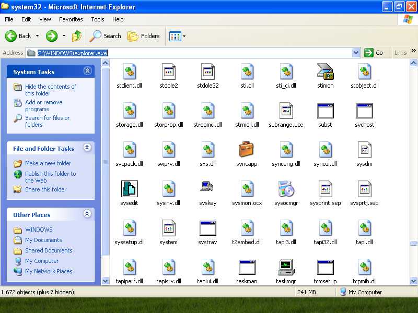Viewport: 418px width, 313px height.
Task: Collapse the File and Folder Tasks panel
Action: tap(87, 148)
